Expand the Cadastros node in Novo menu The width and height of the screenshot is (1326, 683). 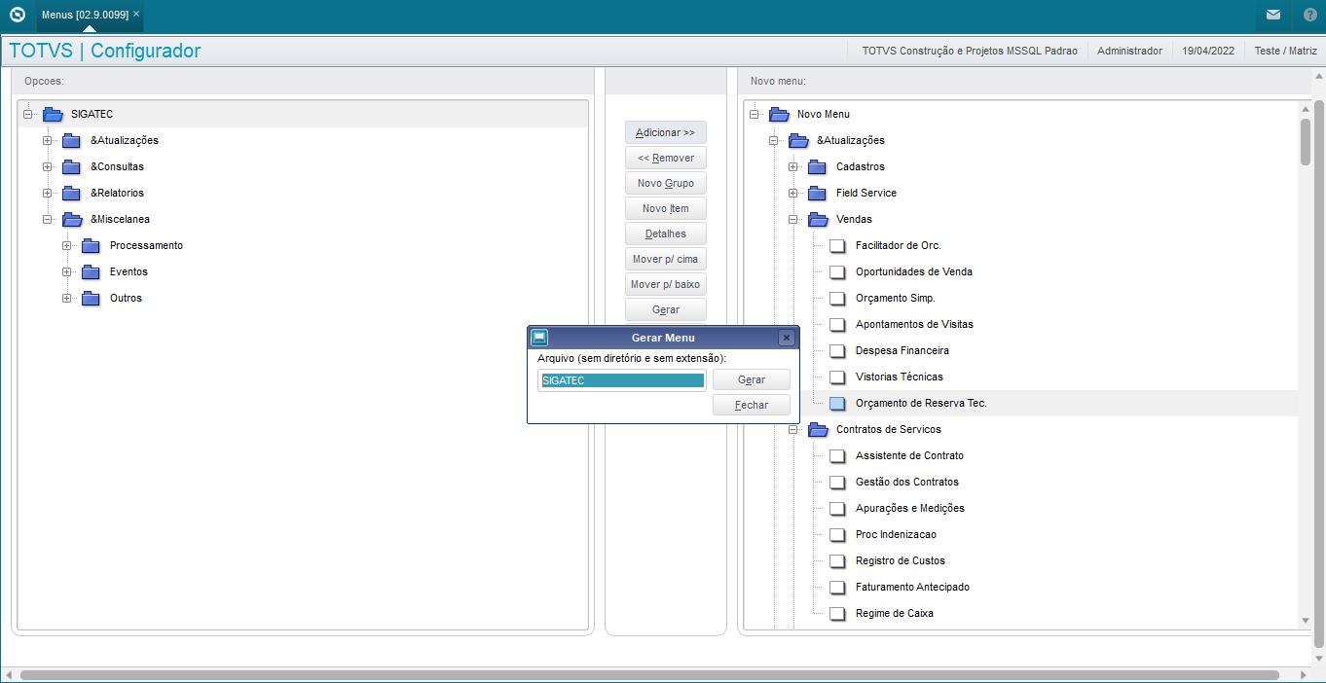click(x=793, y=166)
